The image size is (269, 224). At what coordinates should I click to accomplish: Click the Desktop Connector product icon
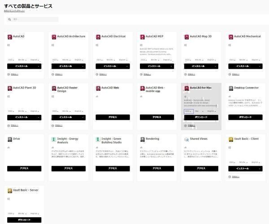[x=231, y=88]
